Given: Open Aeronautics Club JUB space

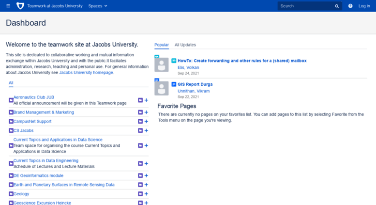Looking at the screenshot, I should tap(33, 97).
